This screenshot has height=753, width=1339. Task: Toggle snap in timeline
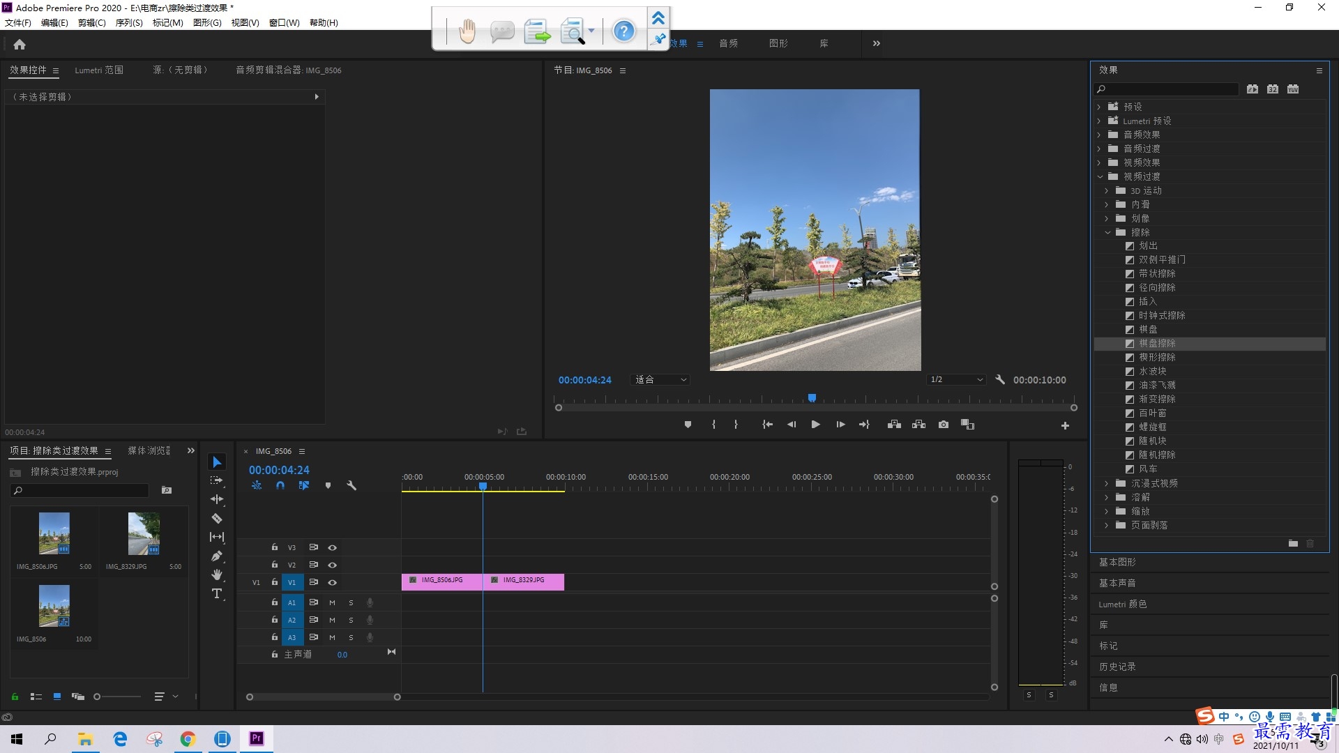[x=280, y=485]
